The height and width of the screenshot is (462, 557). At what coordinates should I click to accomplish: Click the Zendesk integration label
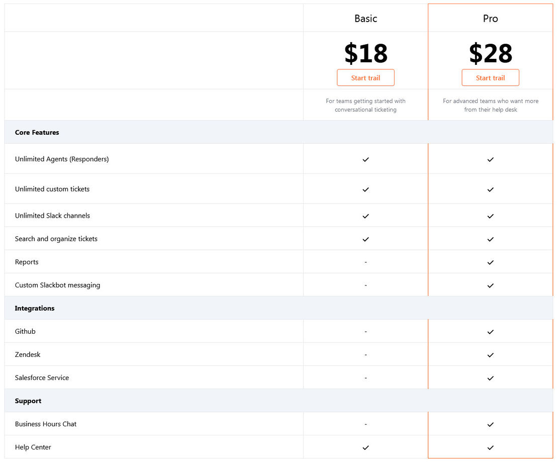point(28,354)
